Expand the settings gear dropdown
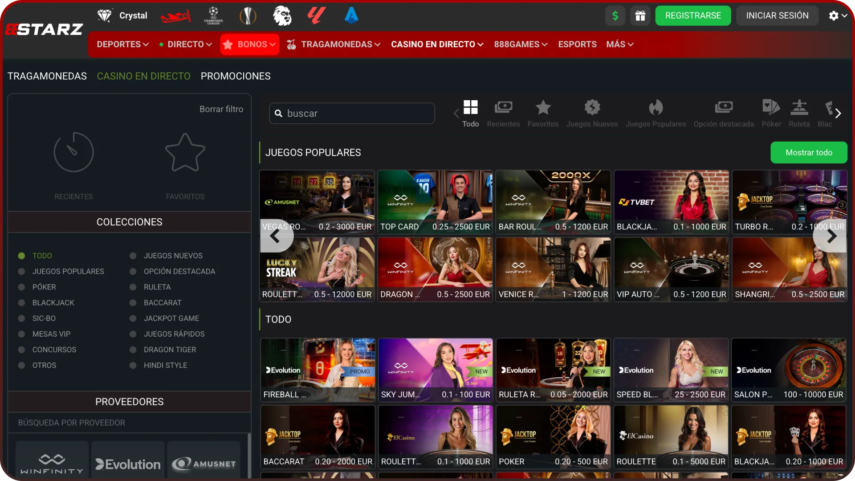 (x=837, y=16)
